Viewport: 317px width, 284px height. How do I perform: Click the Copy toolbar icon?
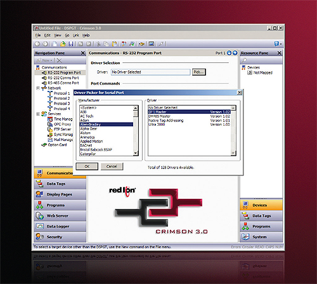point(107,44)
